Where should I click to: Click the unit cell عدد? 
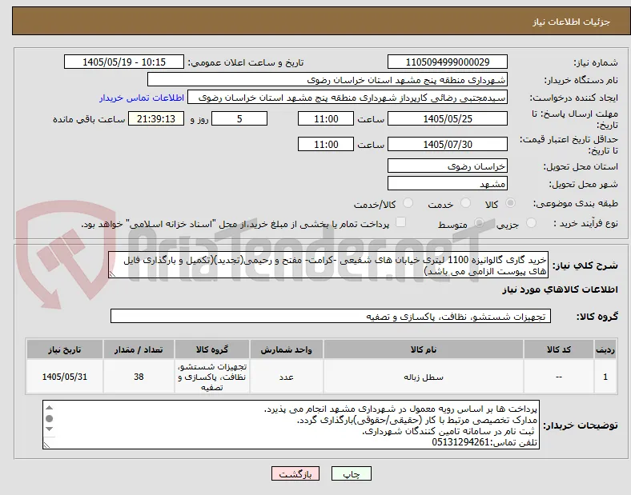pyautogui.click(x=286, y=377)
